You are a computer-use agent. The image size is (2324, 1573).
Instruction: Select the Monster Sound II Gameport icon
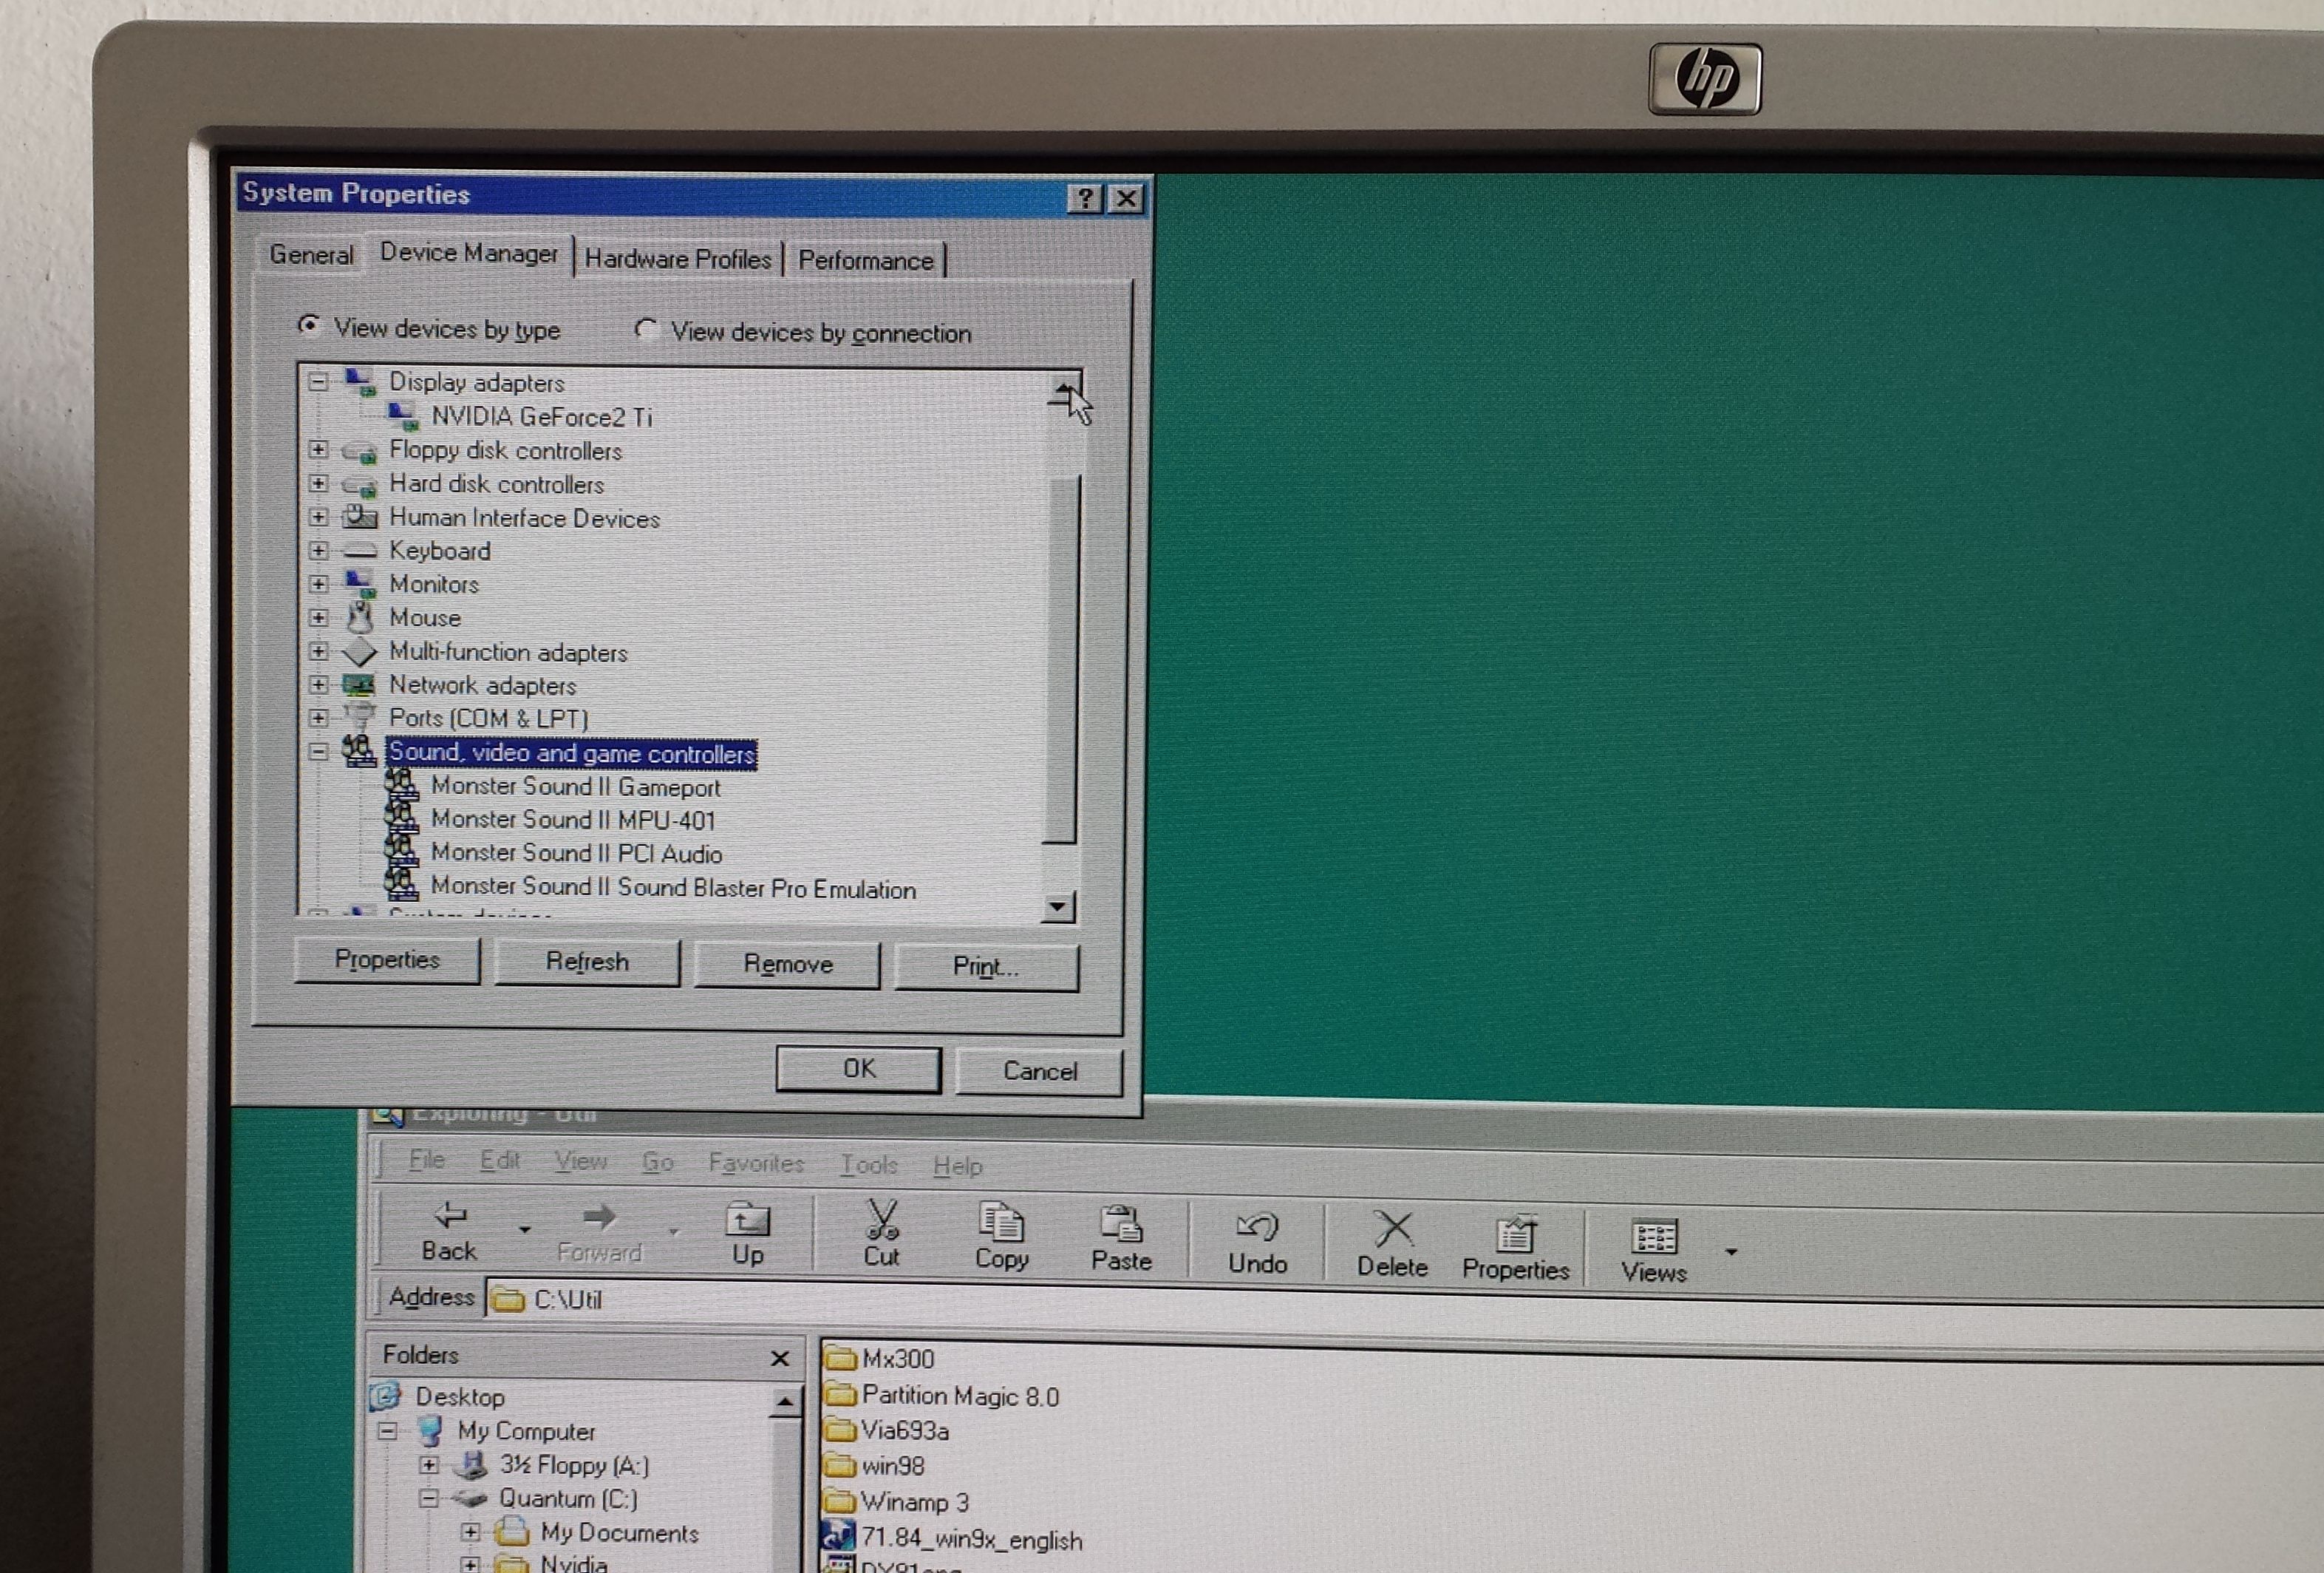tap(402, 784)
